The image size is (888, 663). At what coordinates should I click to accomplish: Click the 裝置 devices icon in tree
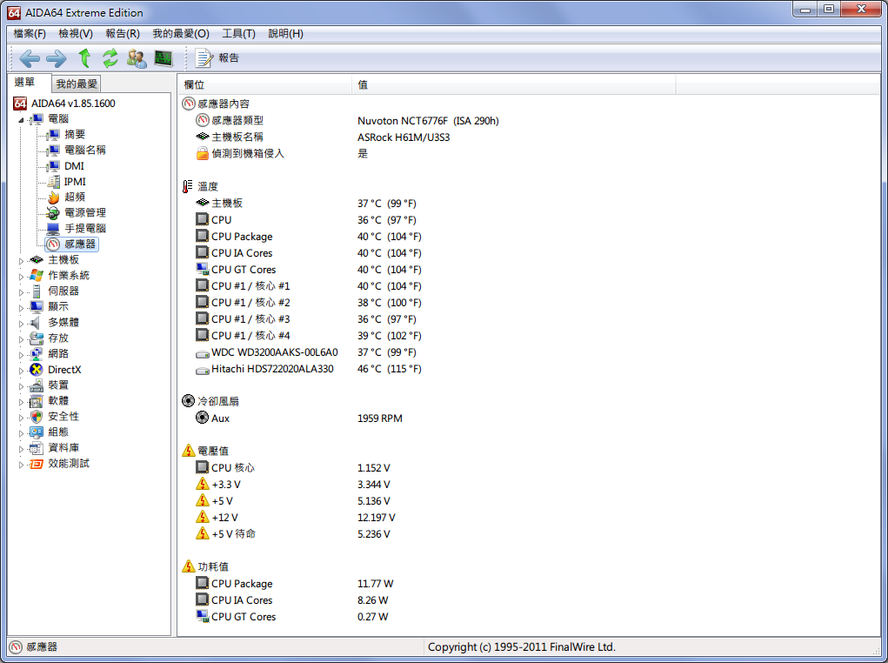[37, 385]
